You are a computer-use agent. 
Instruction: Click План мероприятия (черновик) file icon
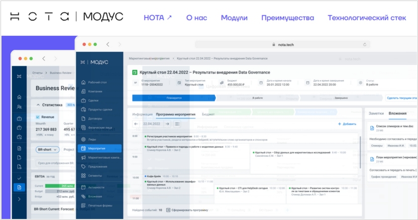372,159
